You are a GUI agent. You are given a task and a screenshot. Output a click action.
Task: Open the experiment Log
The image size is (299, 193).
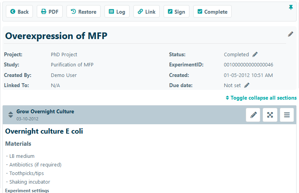[x=117, y=12]
